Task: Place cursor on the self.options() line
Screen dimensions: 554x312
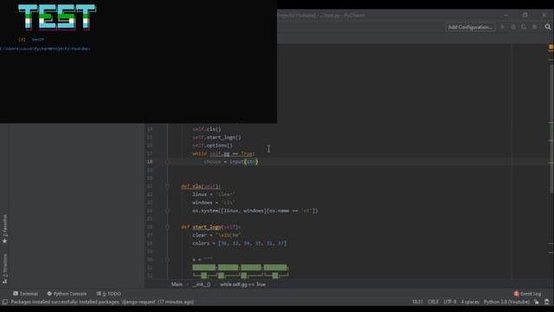Action: [x=213, y=146]
